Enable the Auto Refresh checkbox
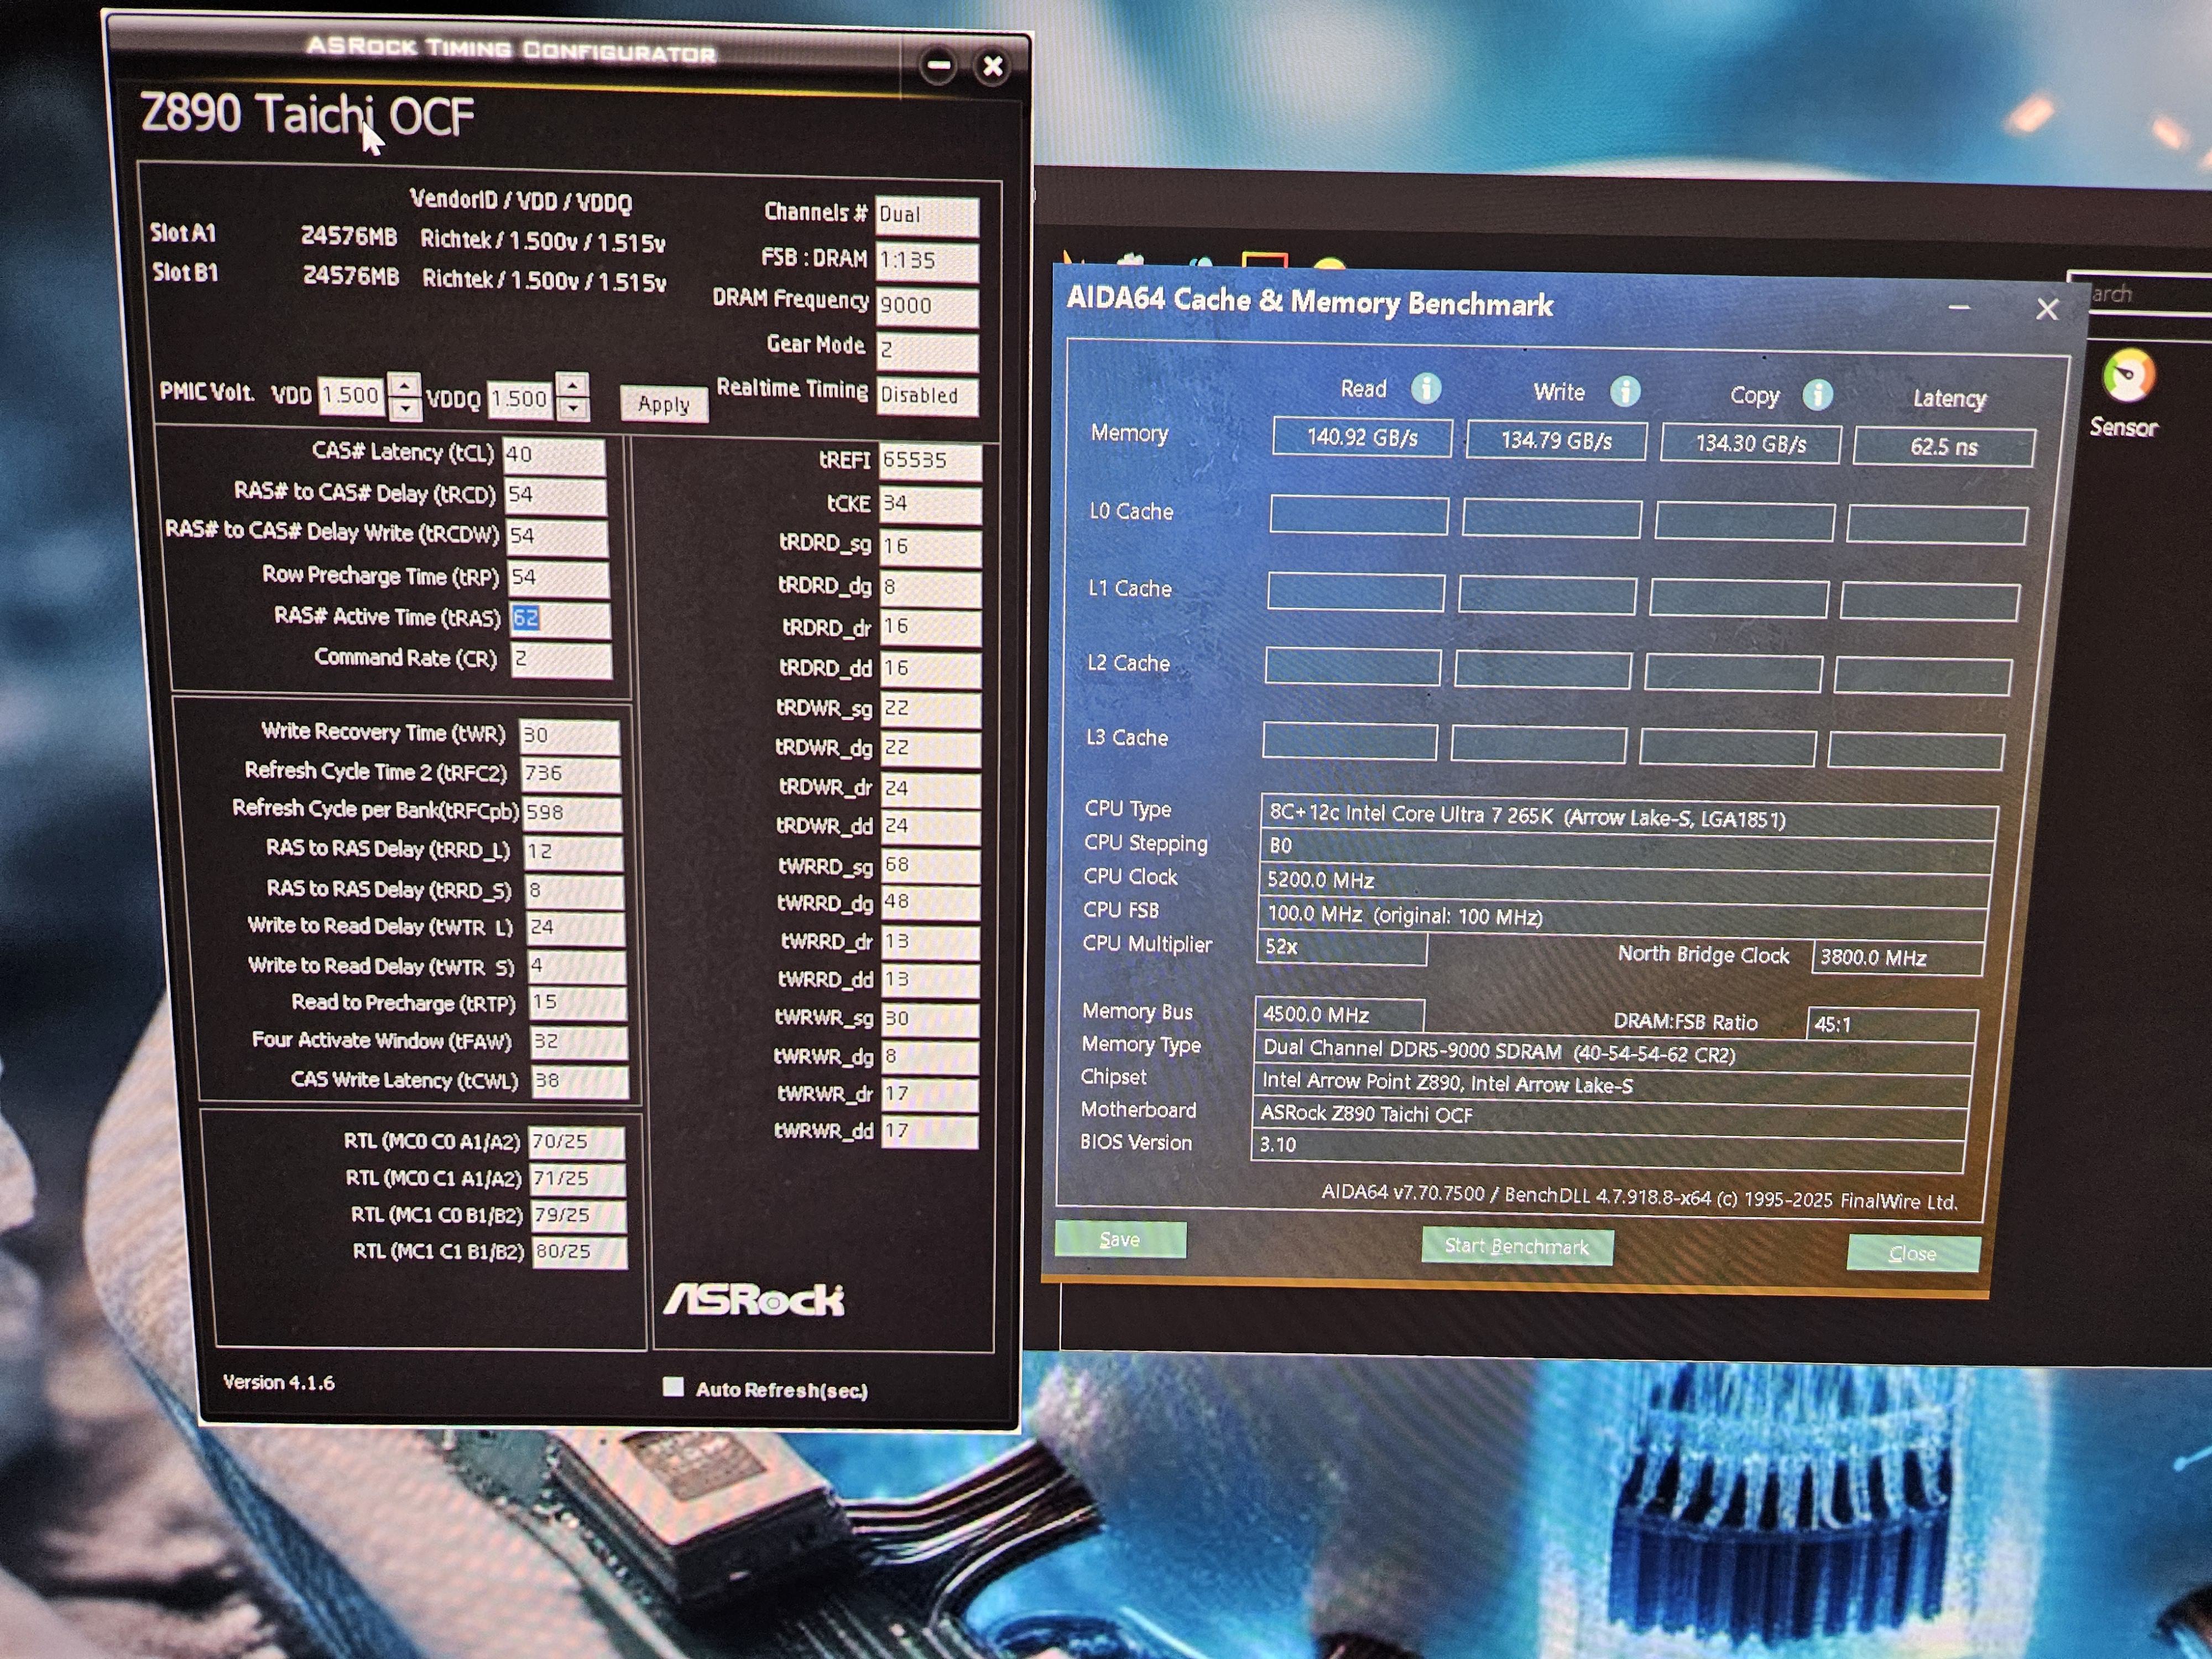The height and width of the screenshot is (1659, 2212). tap(673, 1387)
